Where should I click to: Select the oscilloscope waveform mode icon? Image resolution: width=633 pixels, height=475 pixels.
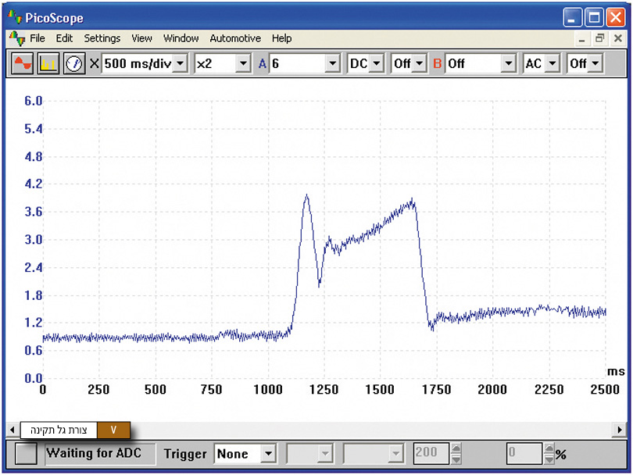click(22, 63)
